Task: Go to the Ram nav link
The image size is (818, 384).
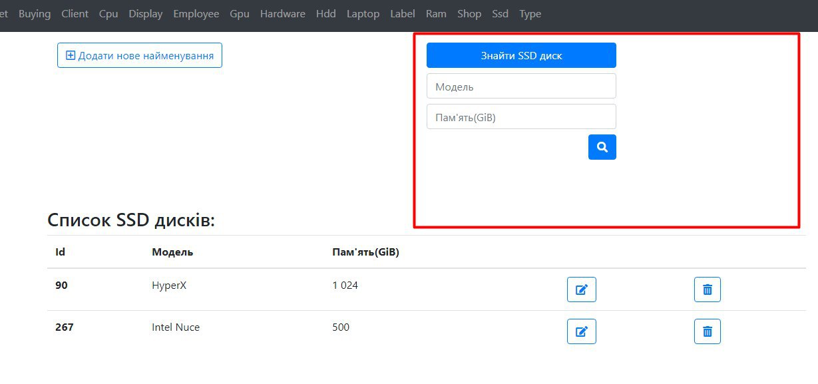Action: tap(436, 14)
